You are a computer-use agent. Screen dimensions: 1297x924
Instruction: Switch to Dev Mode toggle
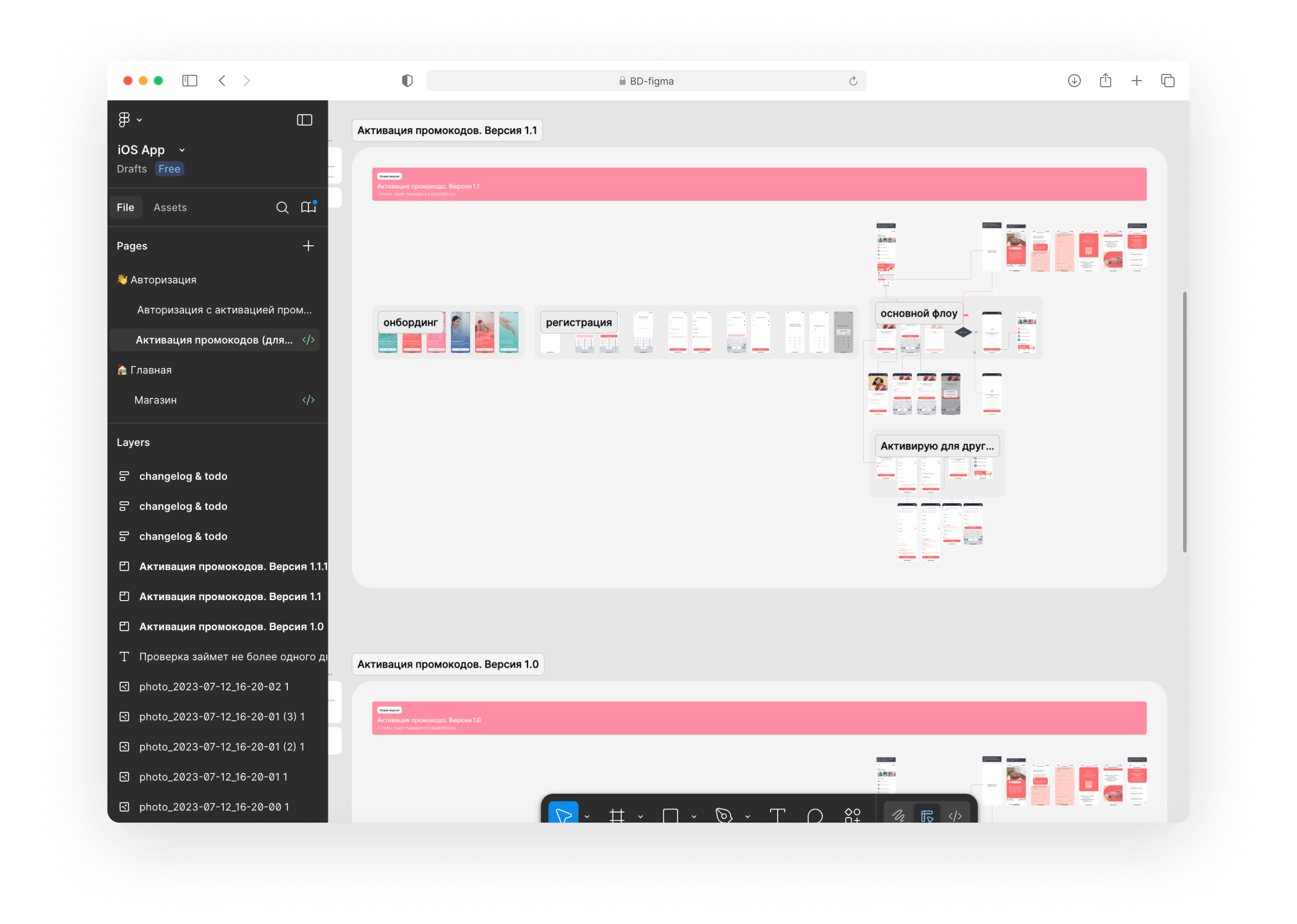coord(955,816)
